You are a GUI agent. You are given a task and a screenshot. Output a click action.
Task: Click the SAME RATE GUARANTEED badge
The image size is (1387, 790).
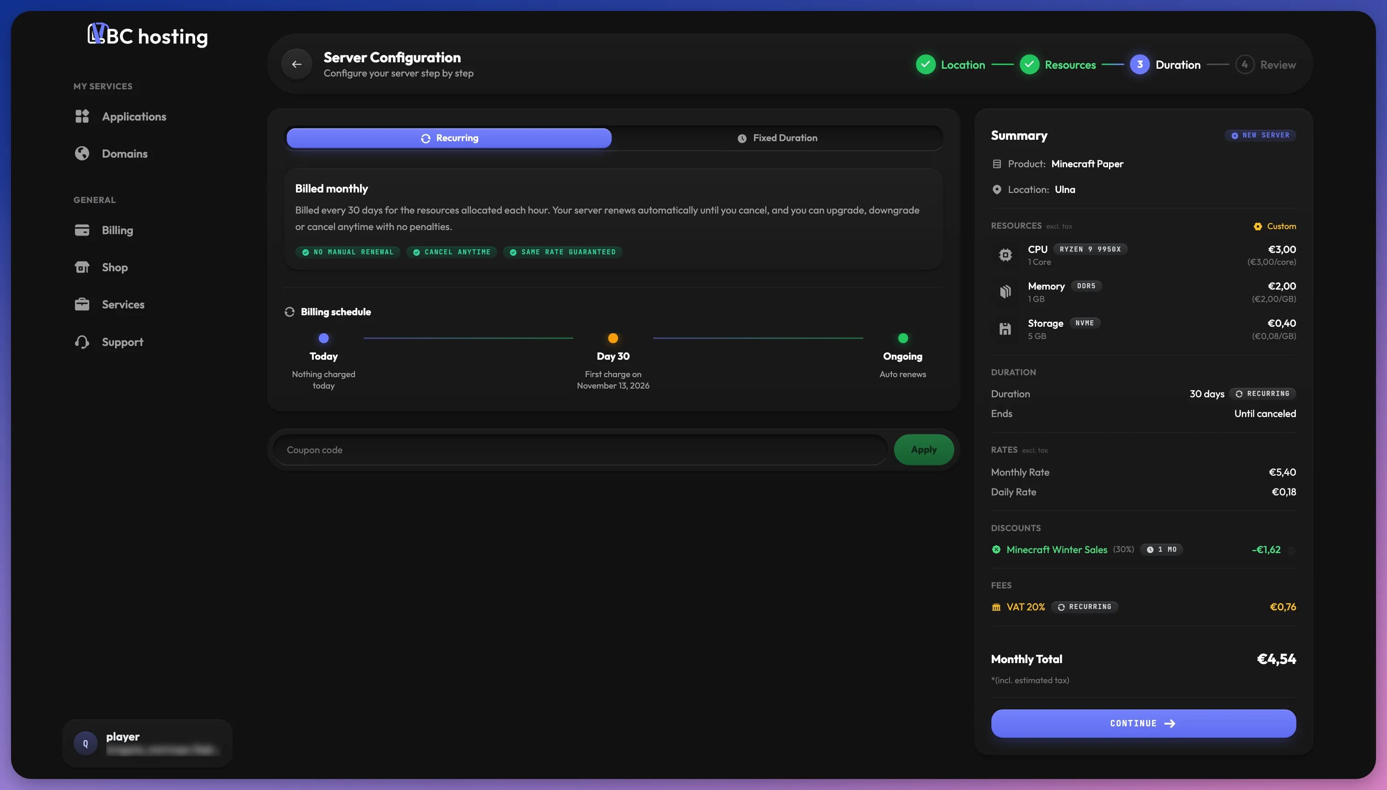[x=563, y=252]
